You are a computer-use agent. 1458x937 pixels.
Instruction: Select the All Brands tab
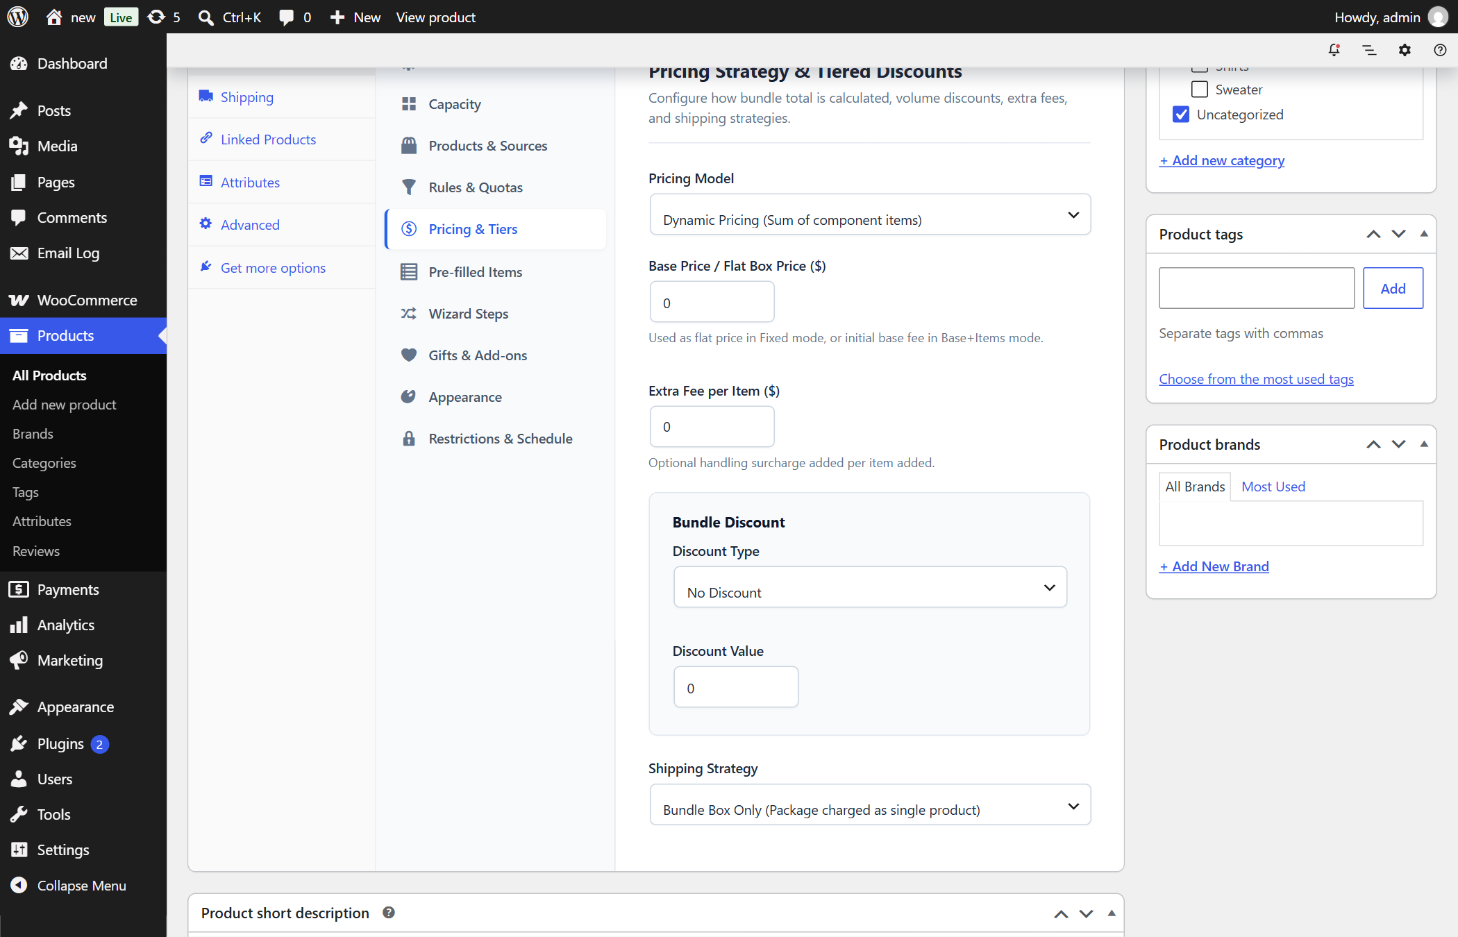click(1195, 487)
